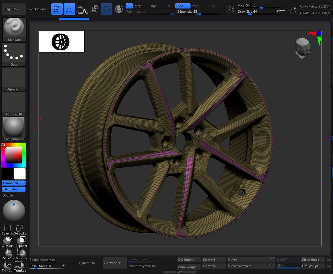The width and height of the screenshot is (333, 274).
Task: Open LightBox browser
Action: [x=14, y=9]
